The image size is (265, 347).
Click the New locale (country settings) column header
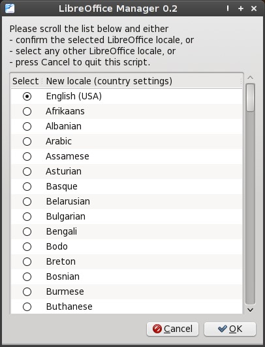[142, 81]
